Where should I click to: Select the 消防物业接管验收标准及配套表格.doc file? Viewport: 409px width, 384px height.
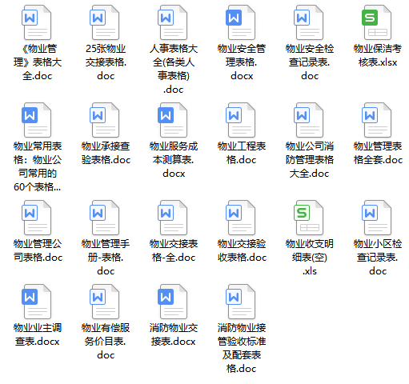tap(241, 302)
